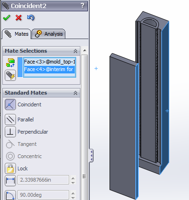189x200 pixels.
Task: Open help for Coincident2 panel
Action: coord(82,6)
